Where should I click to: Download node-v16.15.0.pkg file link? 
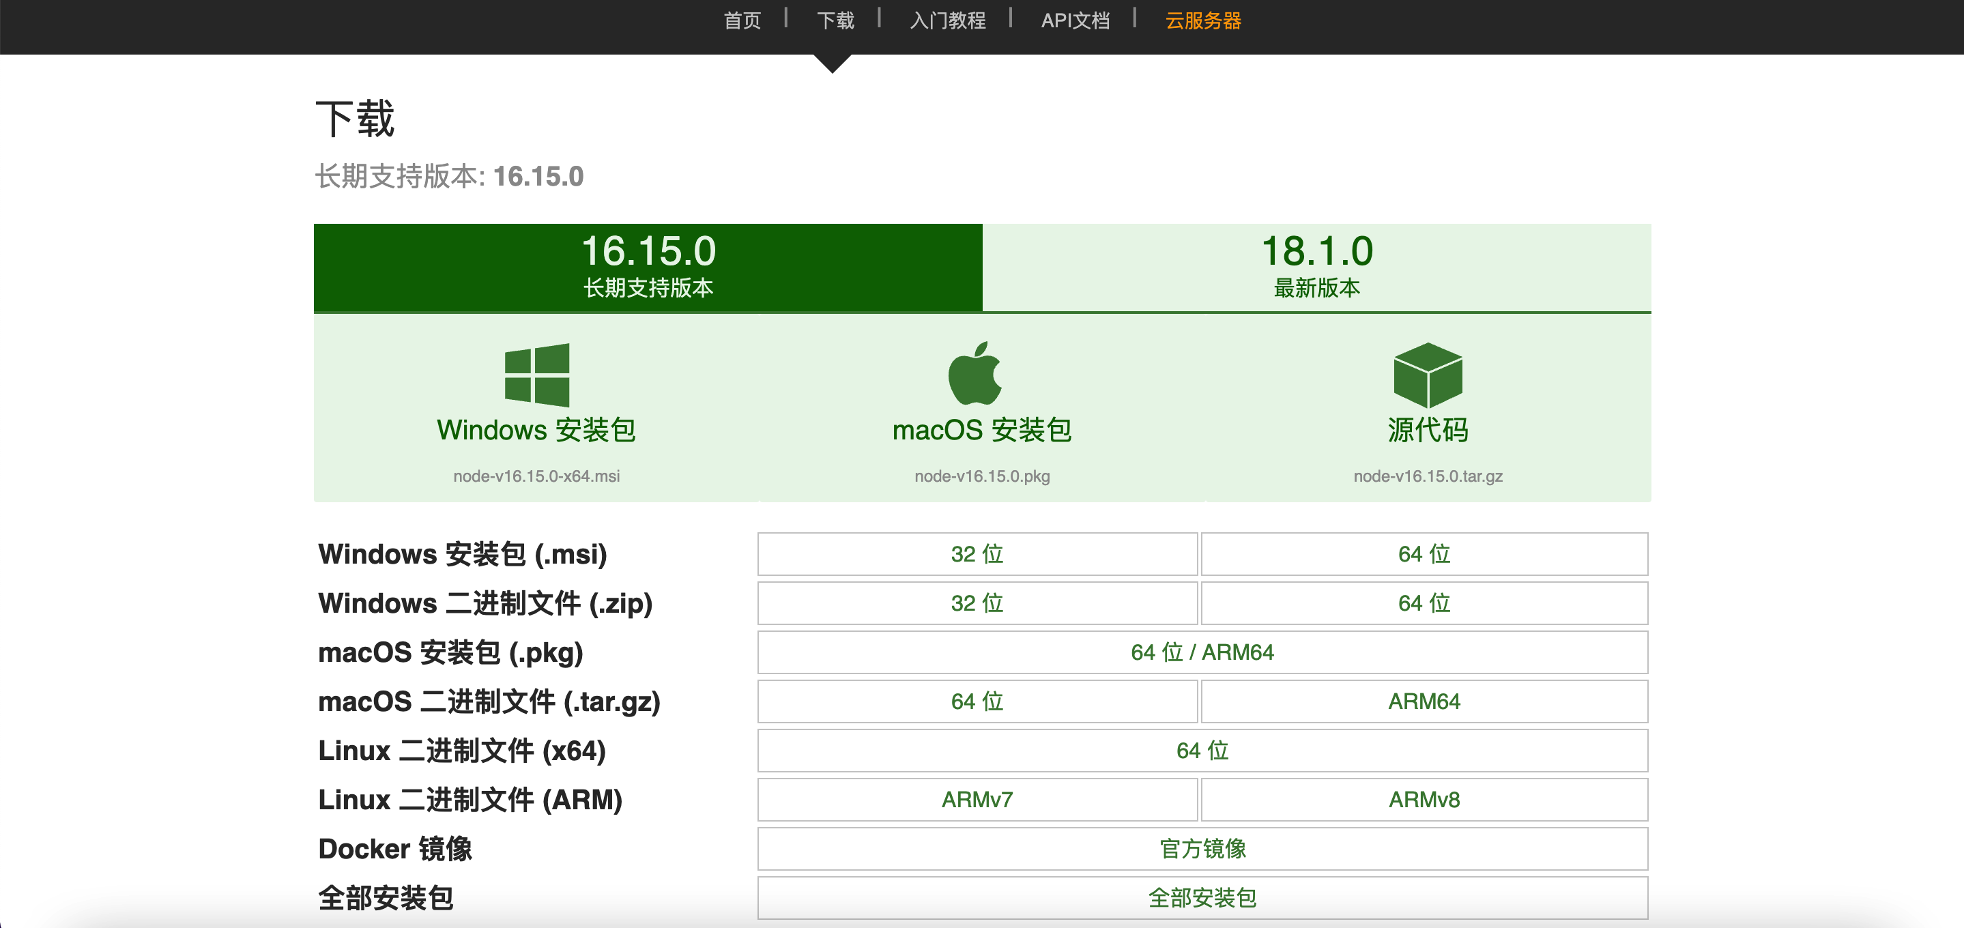pos(982,476)
